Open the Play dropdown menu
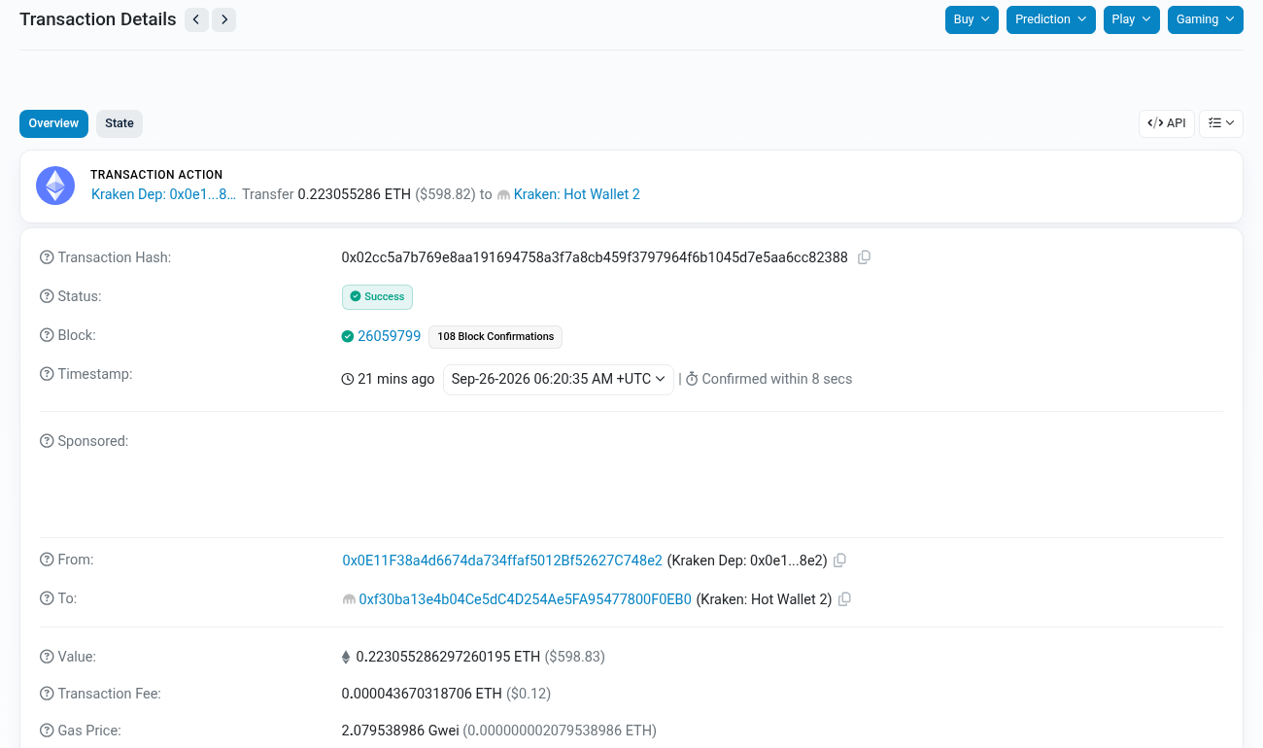 pos(1132,19)
